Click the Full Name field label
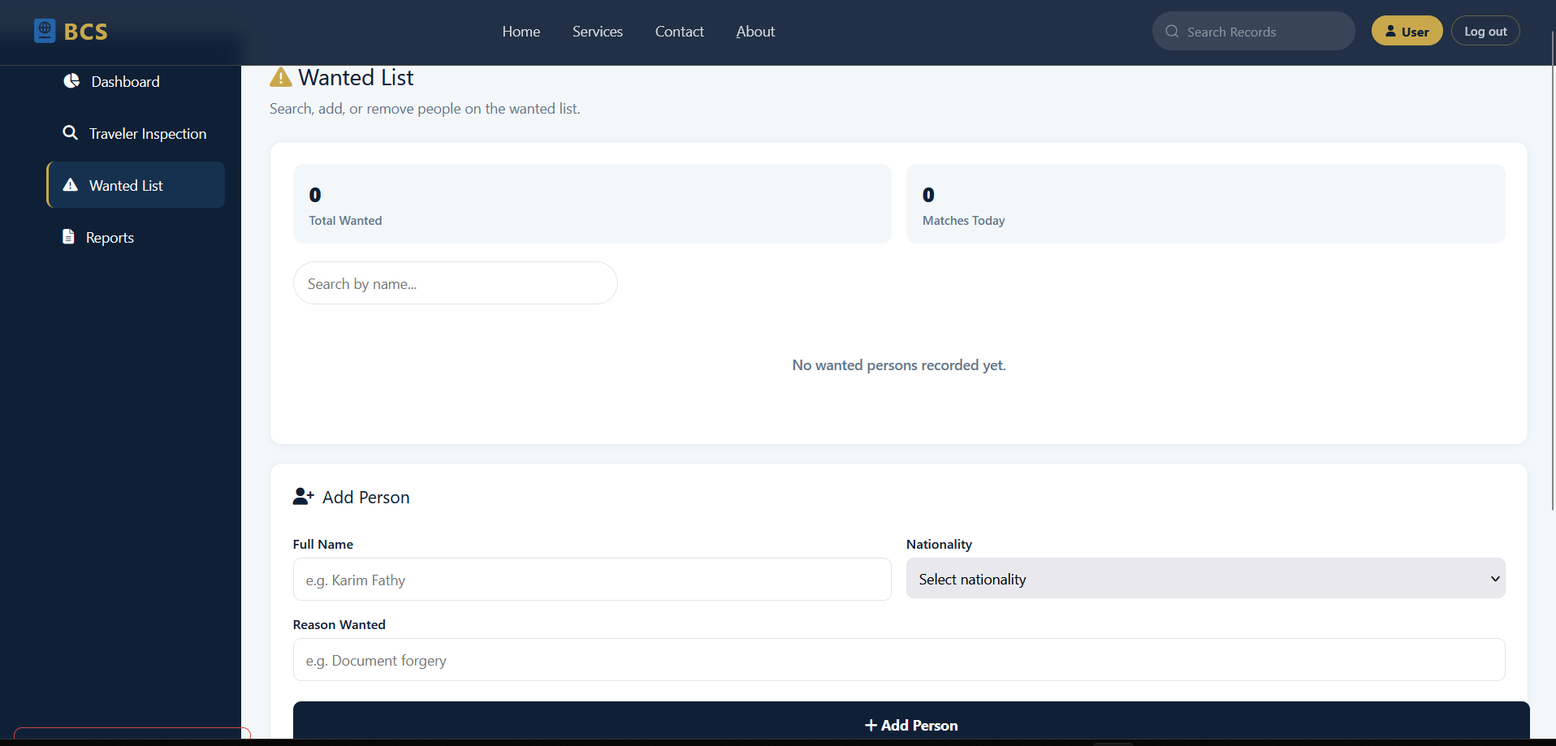This screenshot has height=746, width=1556. [x=323, y=544]
